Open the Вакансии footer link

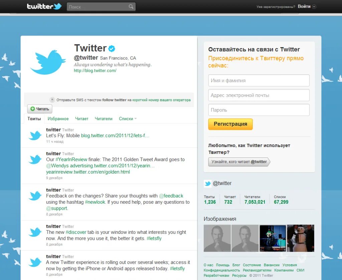pyautogui.click(x=272, y=265)
